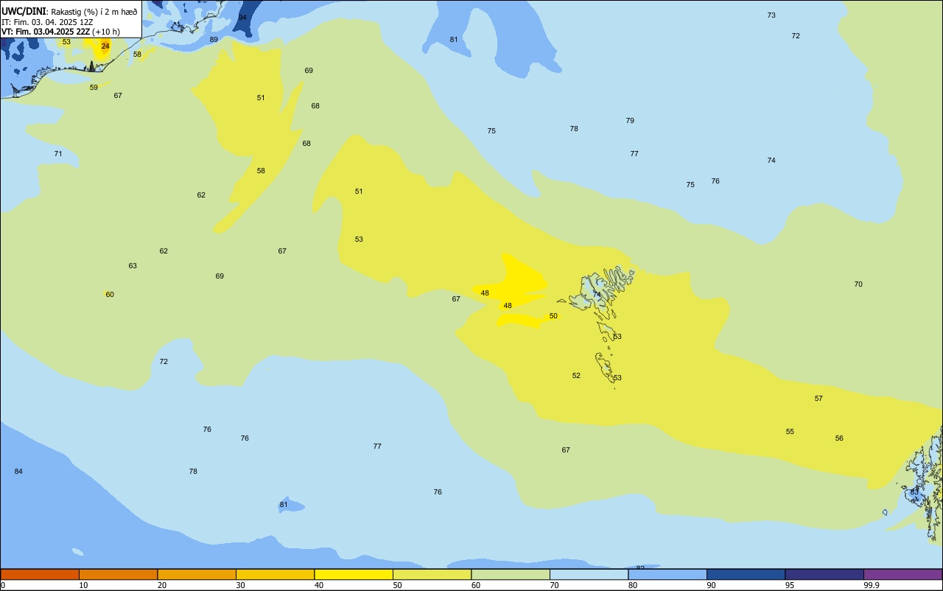Image resolution: width=943 pixels, height=591 pixels.
Task: Click the 89 humidity value
Action: coord(214,39)
